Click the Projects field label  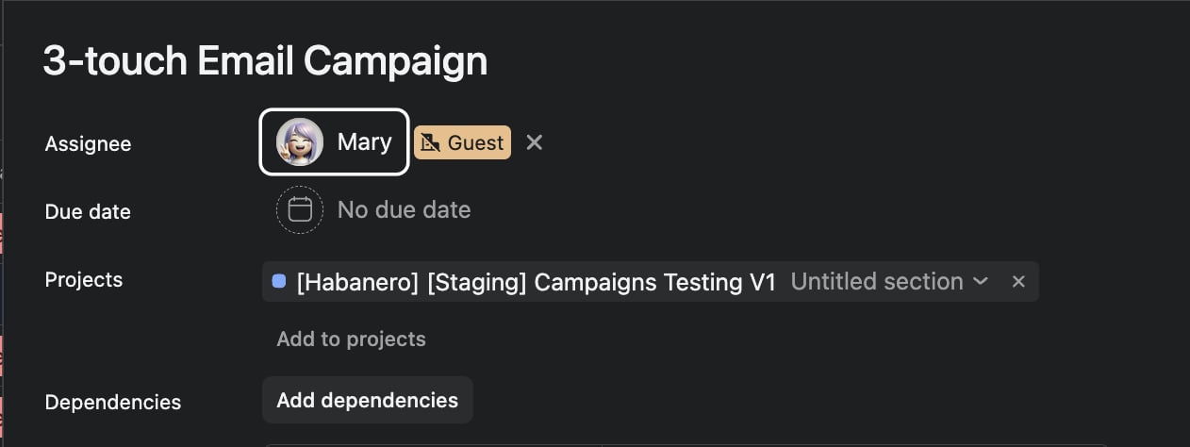coord(84,279)
